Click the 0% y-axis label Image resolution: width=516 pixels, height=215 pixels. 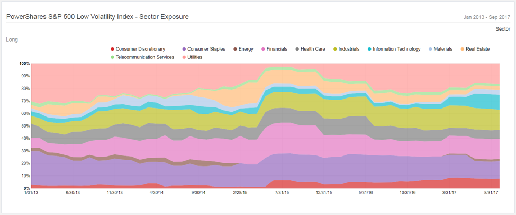tap(26, 188)
